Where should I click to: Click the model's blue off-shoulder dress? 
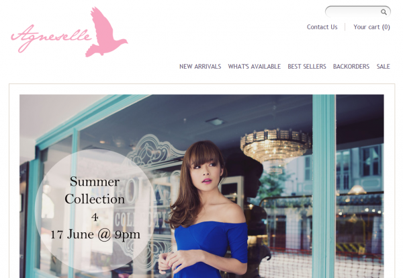212,250
